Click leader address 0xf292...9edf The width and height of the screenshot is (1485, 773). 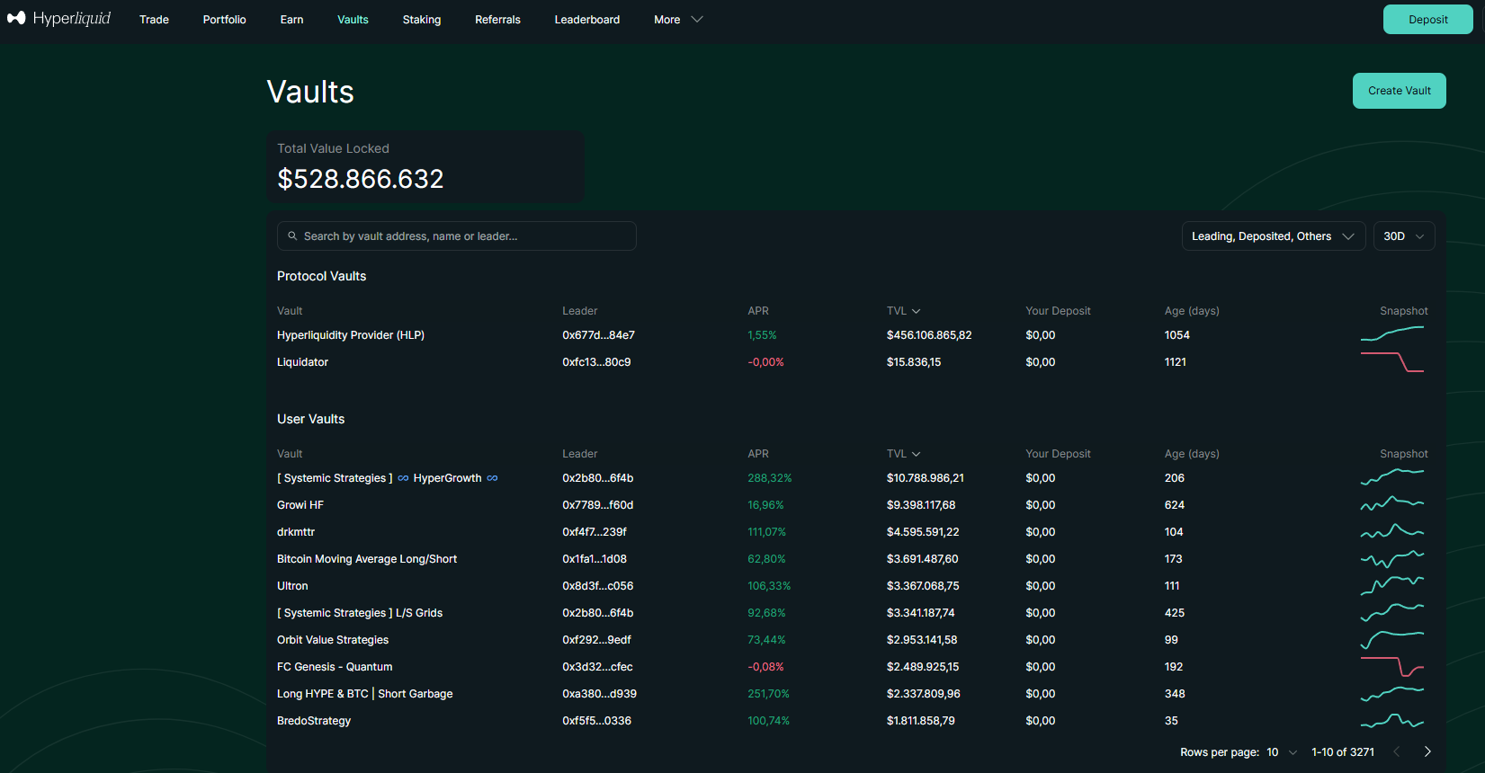tap(597, 640)
